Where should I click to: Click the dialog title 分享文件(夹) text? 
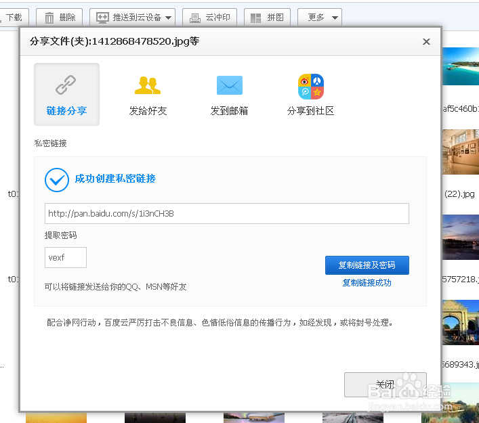pos(114,41)
